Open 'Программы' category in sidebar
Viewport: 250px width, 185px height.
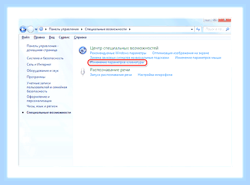(x=36, y=77)
